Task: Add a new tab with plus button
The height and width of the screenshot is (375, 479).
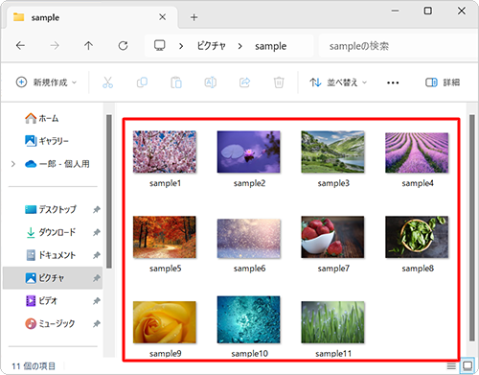Action: (x=194, y=17)
